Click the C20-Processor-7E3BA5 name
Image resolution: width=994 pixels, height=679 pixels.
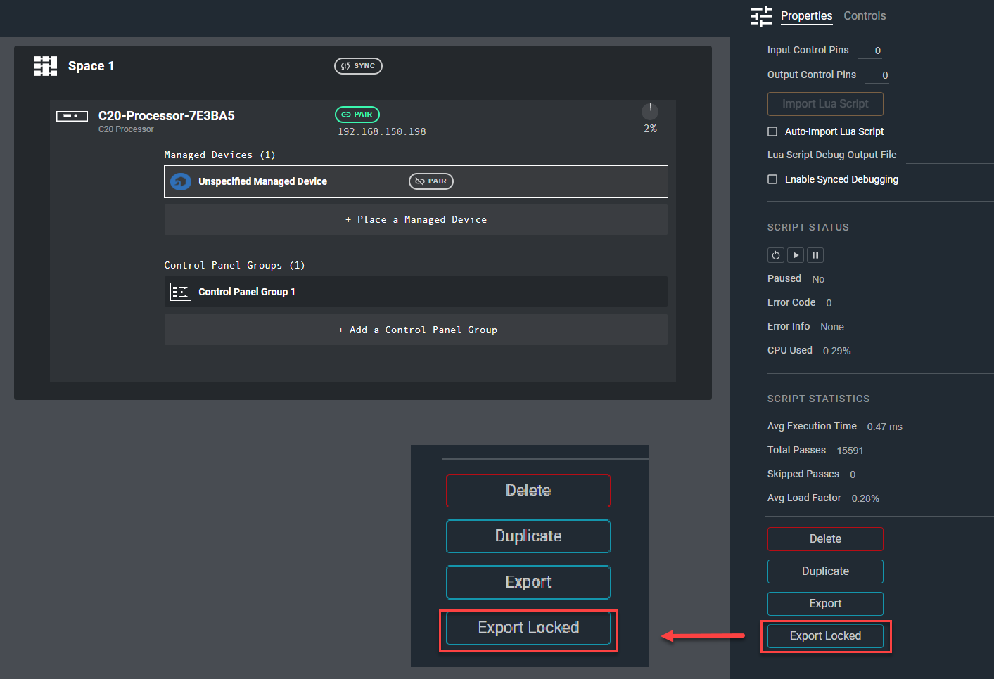coord(167,116)
